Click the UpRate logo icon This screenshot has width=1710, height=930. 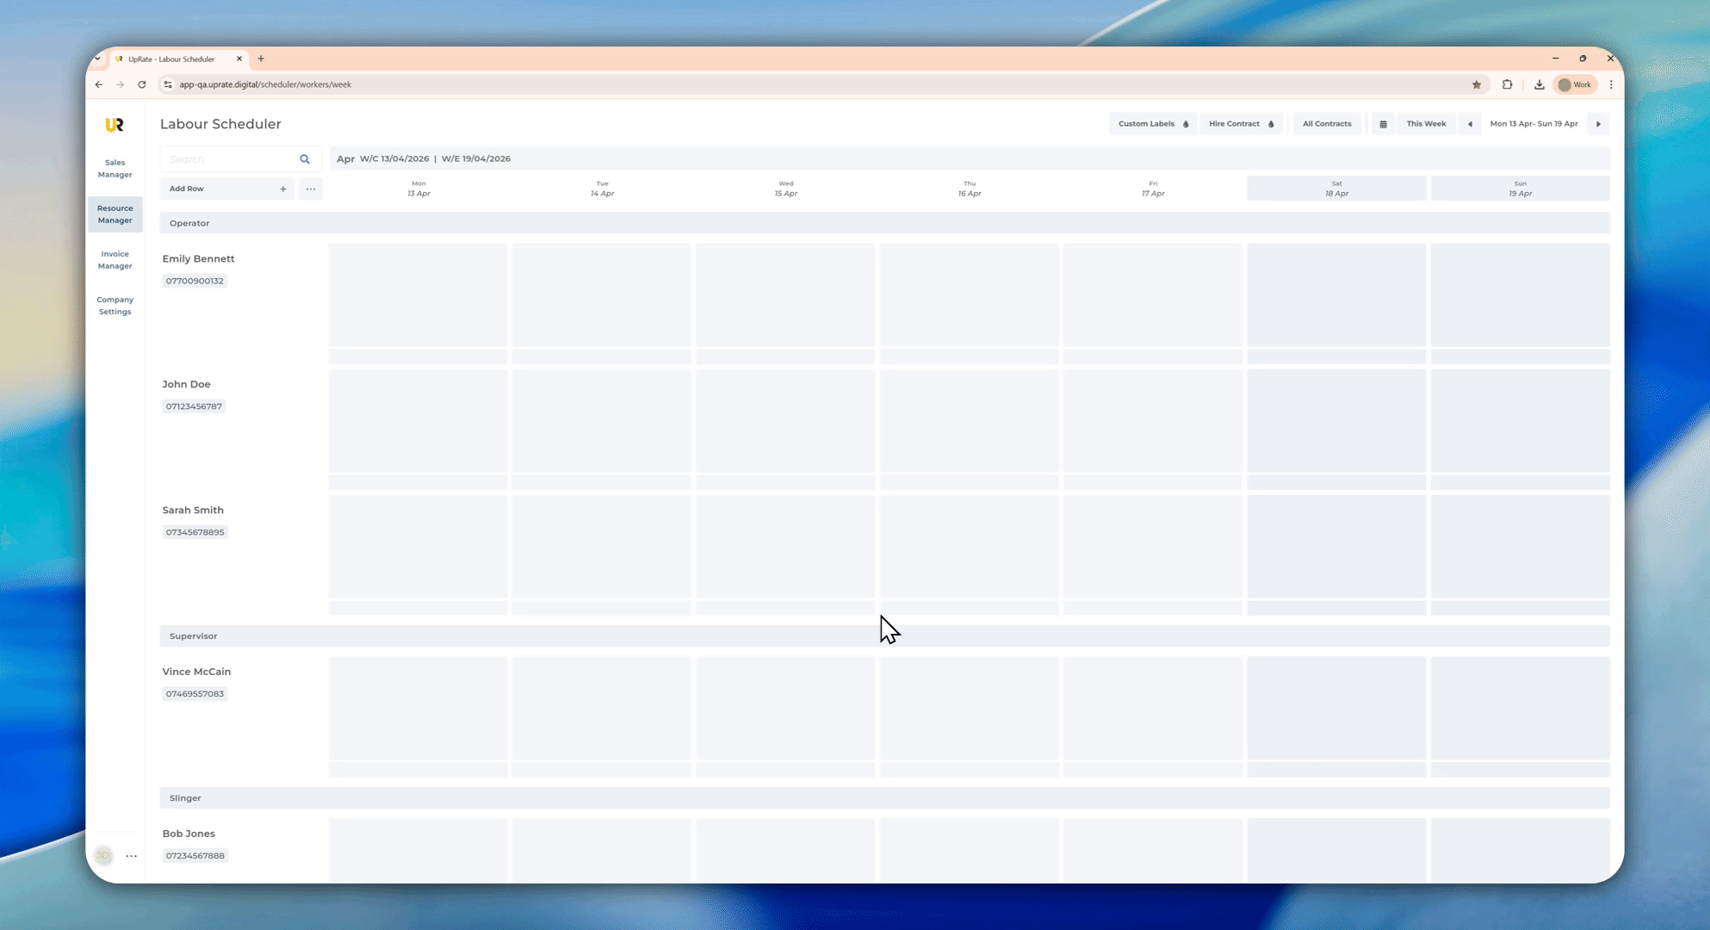coord(115,125)
